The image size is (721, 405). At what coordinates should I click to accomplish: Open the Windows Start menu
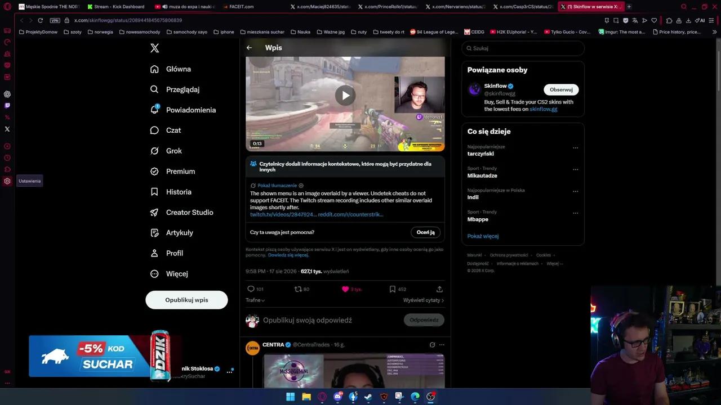pos(290,397)
